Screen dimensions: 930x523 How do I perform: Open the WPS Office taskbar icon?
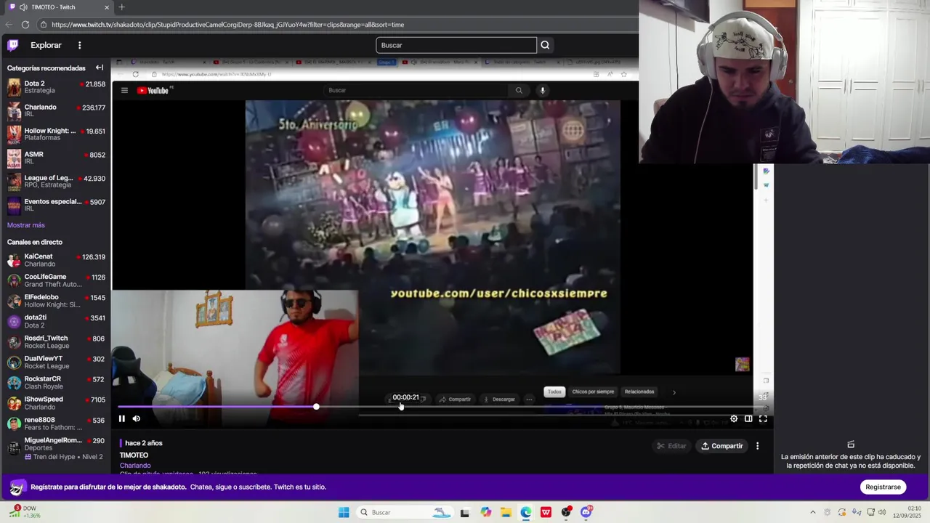coord(546,512)
